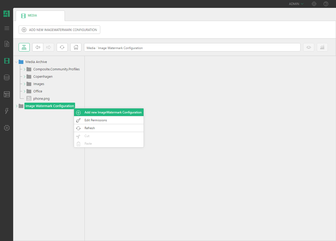
Task: Toggle the tree structure view button
Action: 24,47
